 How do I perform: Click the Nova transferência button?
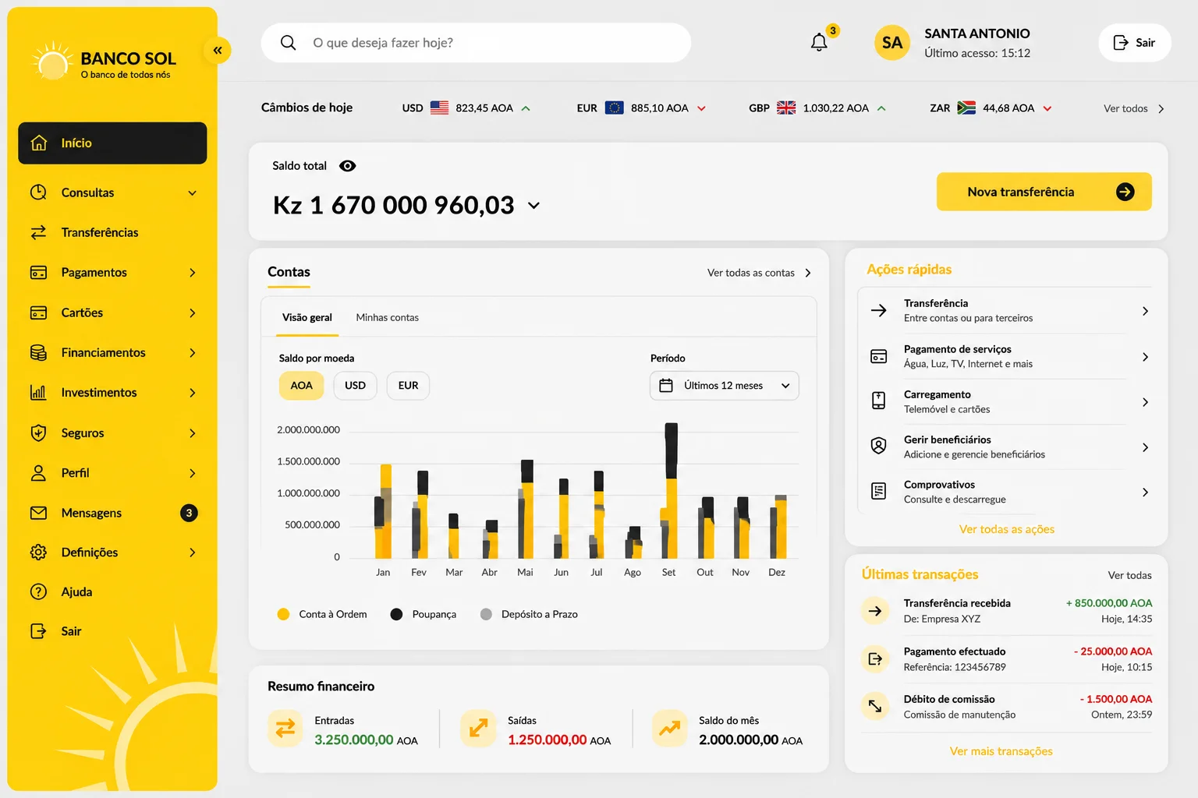(x=1044, y=192)
